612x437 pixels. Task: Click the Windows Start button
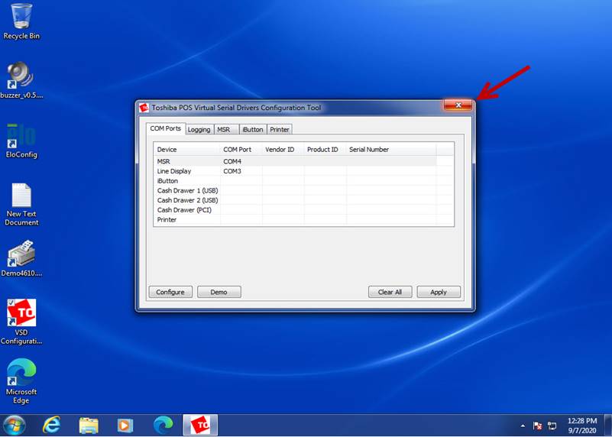[14, 425]
